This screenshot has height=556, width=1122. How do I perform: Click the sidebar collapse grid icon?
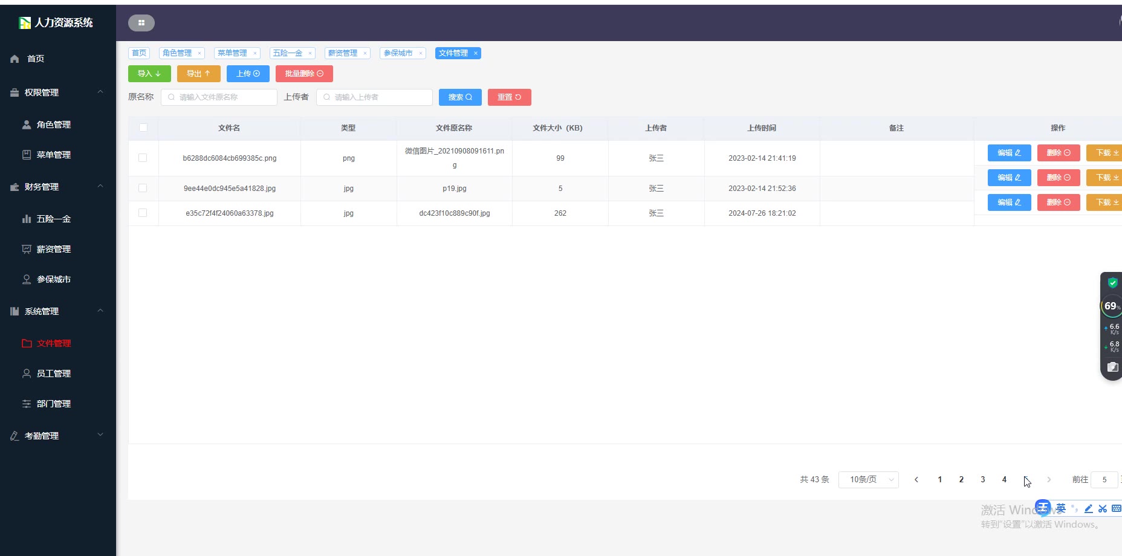(x=141, y=23)
